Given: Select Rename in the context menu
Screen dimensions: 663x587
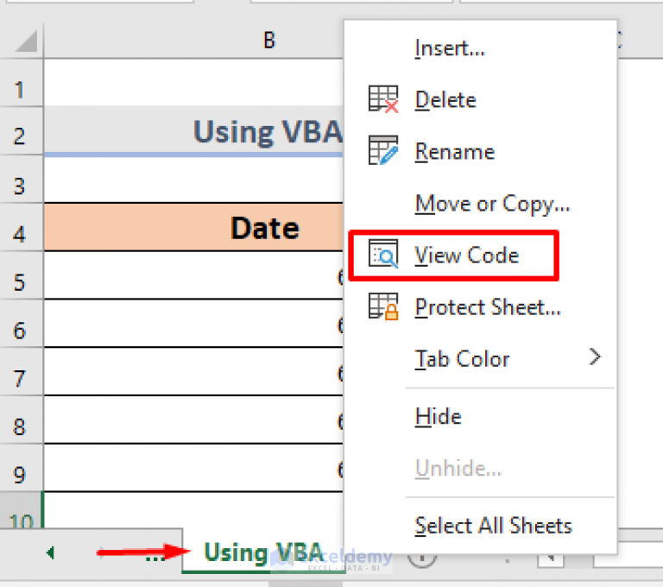Looking at the screenshot, I should coord(480,151).
